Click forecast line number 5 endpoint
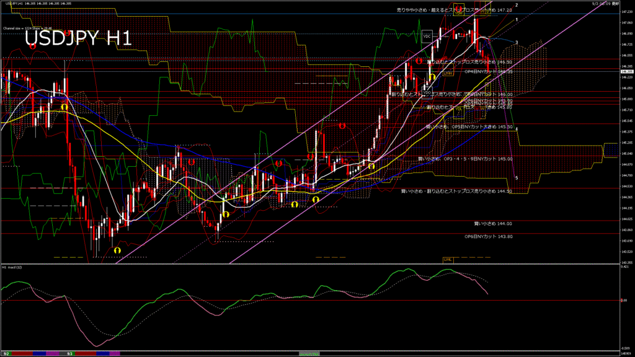 coord(517,178)
